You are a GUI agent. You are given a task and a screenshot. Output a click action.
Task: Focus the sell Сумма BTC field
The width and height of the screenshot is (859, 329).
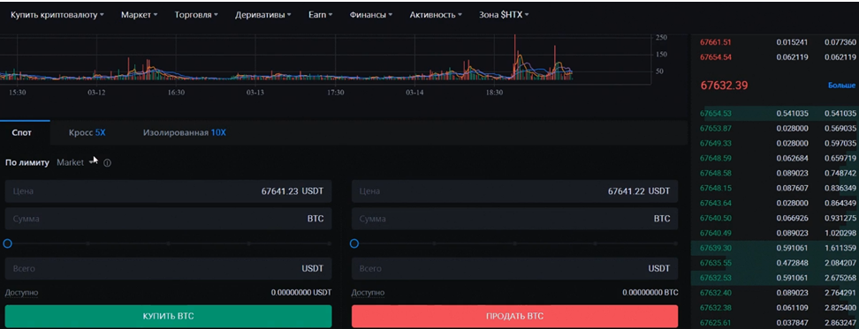514,219
